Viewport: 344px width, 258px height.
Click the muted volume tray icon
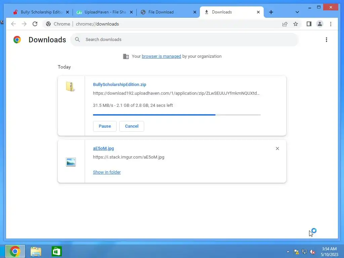point(312,252)
